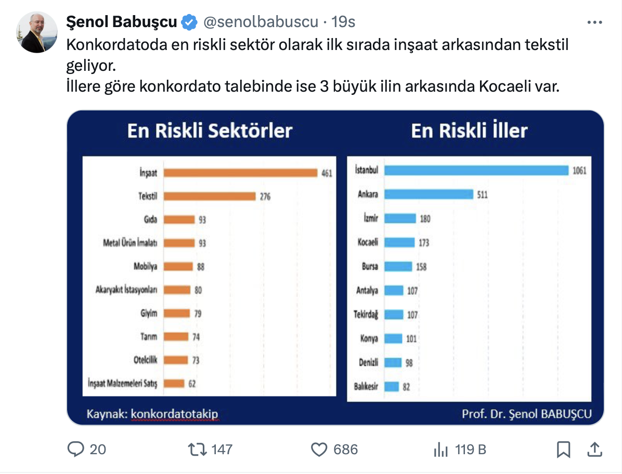Click the 147 retweet count
This screenshot has height=474, width=622.
pos(222,449)
